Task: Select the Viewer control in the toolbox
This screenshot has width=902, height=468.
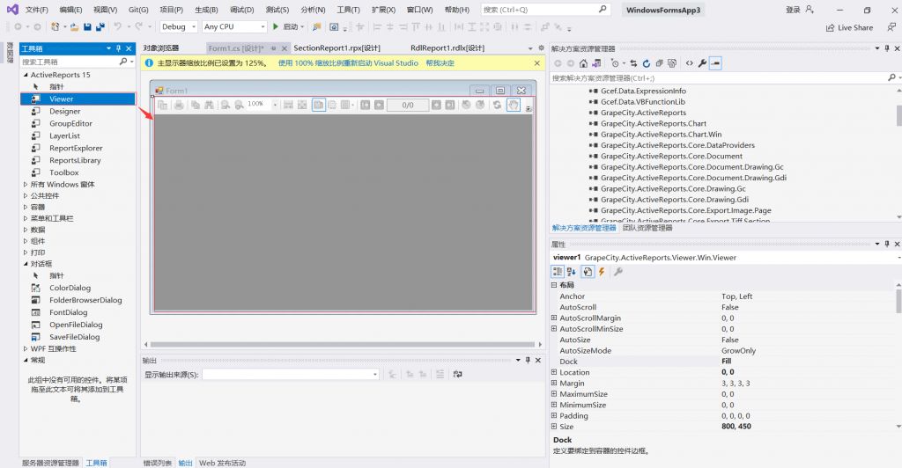Action: tap(78, 99)
